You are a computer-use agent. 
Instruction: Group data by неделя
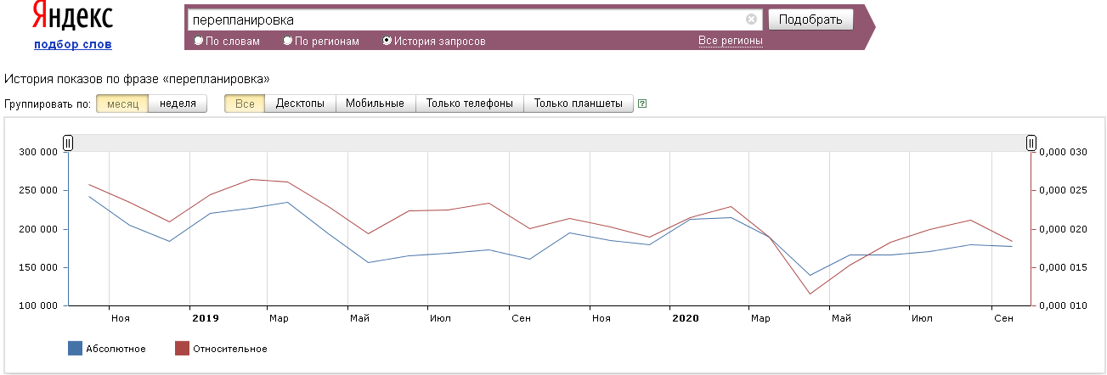[178, 104]
